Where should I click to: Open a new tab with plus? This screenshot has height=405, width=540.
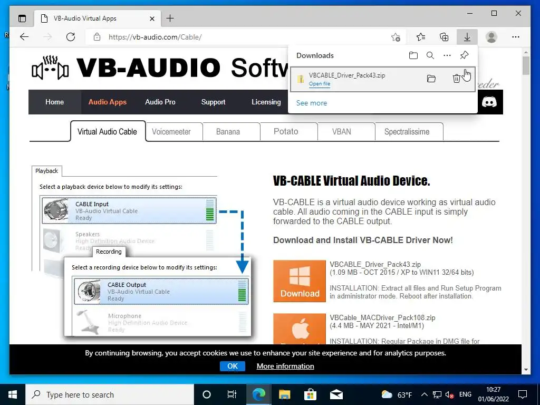[170, 18]
